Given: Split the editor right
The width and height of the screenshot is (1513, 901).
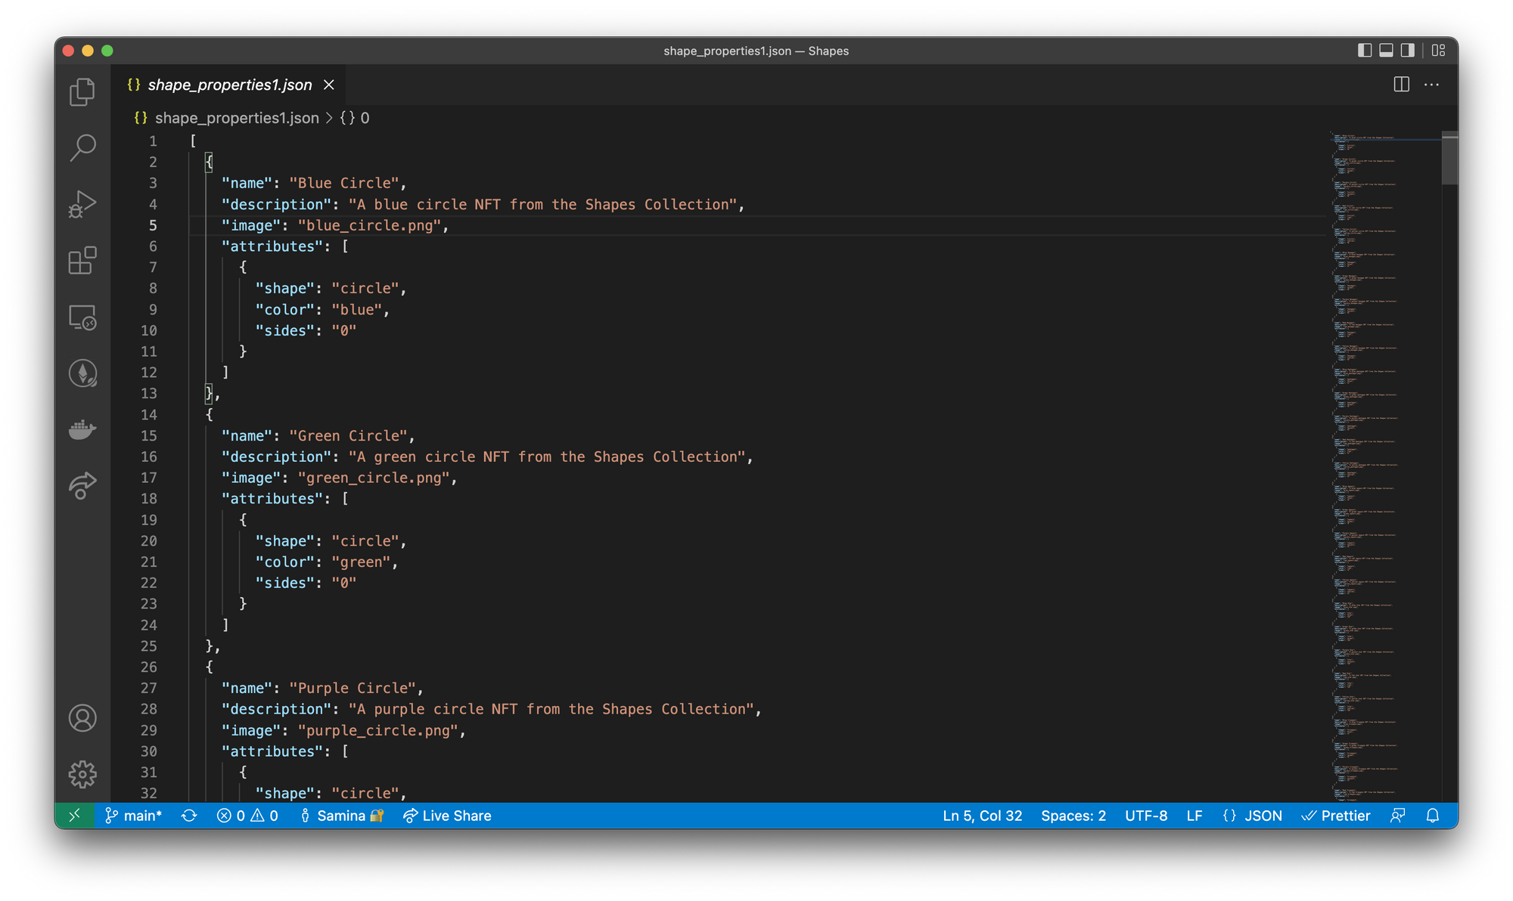Looking at the screenshot, I should [x=1401, y=85].
